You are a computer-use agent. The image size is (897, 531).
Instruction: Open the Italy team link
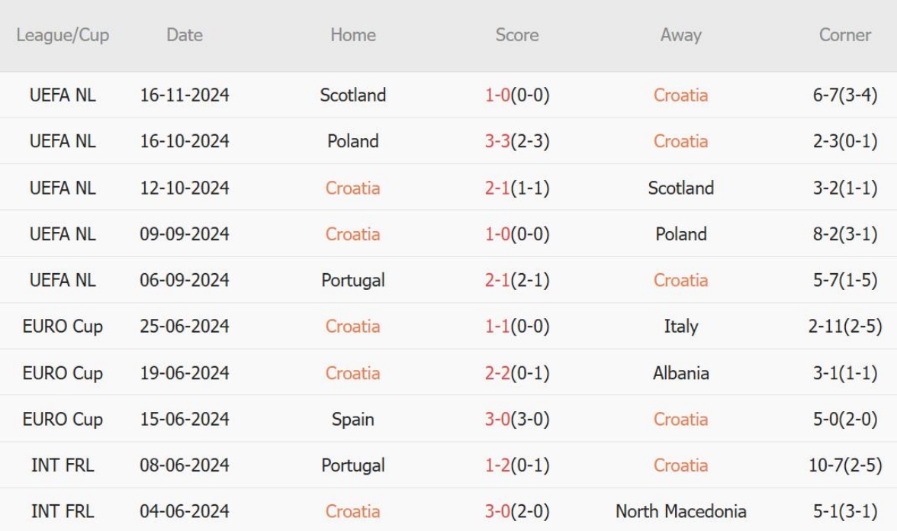pos(680,327)
